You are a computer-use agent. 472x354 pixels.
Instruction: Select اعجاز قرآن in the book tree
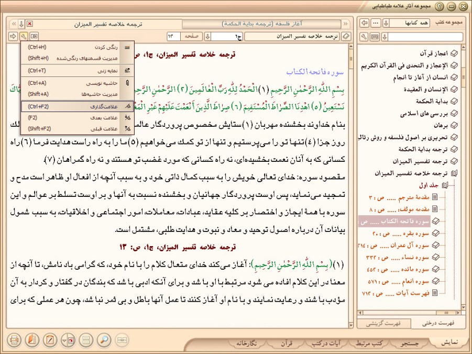(x=434, y=53)
